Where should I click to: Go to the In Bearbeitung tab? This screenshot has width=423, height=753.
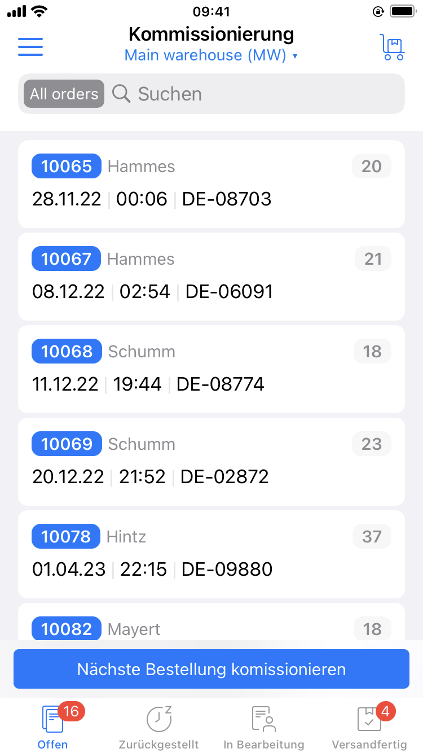coord(263,728)
